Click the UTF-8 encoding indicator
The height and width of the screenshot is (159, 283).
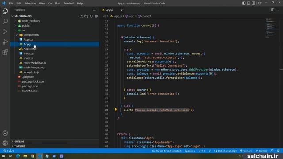tap(202, 151)
